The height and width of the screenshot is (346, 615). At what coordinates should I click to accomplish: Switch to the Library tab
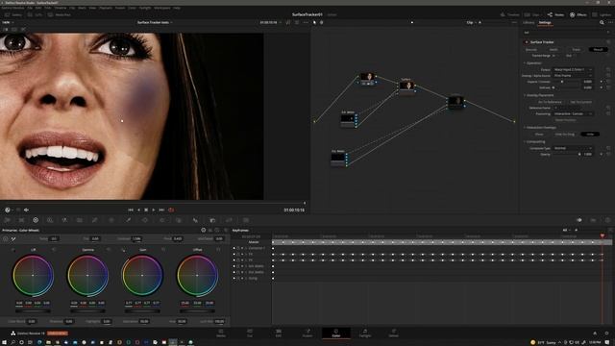tap(529, 22)
